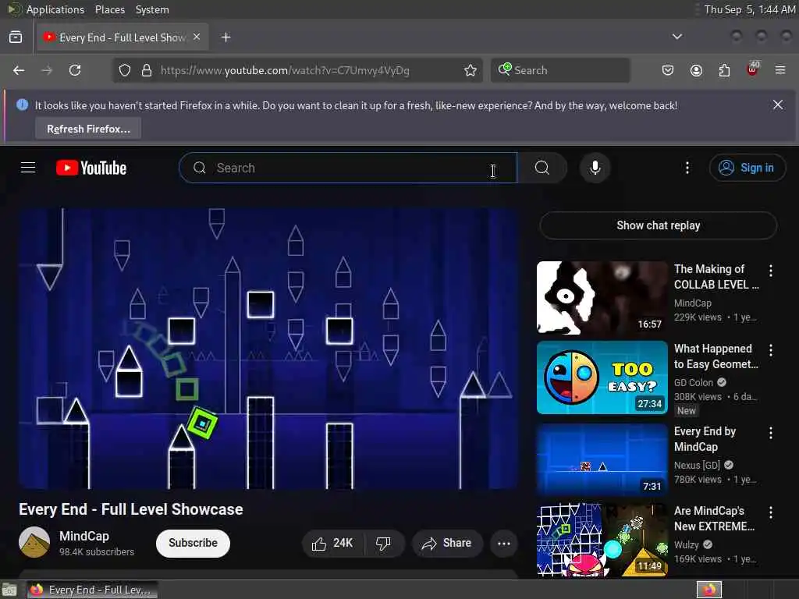The height and width of the screenshot is (599, 799).
Task: Click the site padlock icon
Action: (147, 70)
